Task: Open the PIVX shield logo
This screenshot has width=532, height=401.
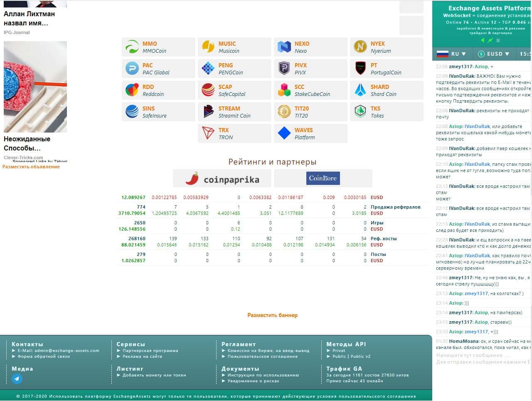Action: point(284,69)
